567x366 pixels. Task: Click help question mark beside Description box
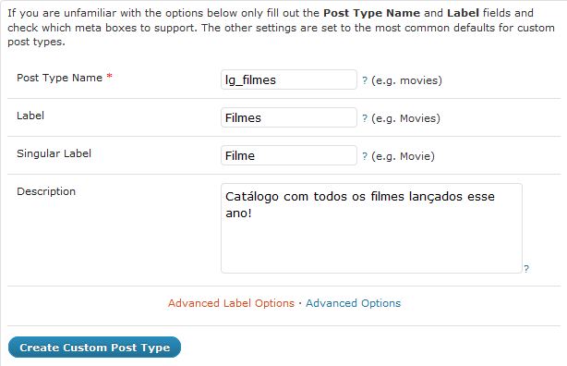(x=526, y=269)
